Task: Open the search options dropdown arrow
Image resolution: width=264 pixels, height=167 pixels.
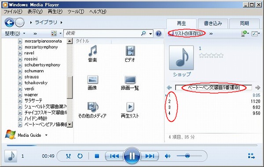Action: click(x=150, y=34)
